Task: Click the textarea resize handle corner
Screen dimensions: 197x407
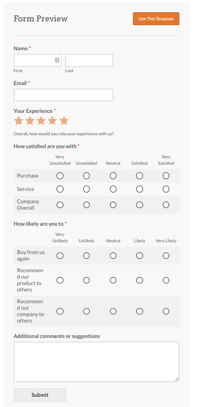Action: (x=177, y=379)
